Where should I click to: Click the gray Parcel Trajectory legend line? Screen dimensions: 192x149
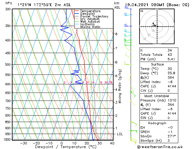[x=77, y=16]
